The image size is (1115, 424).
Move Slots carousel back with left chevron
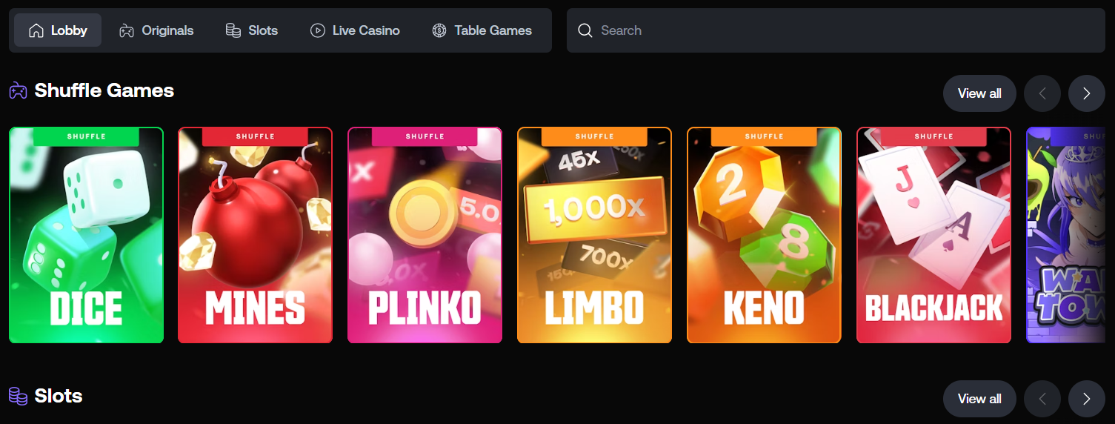coord(1042,399)
